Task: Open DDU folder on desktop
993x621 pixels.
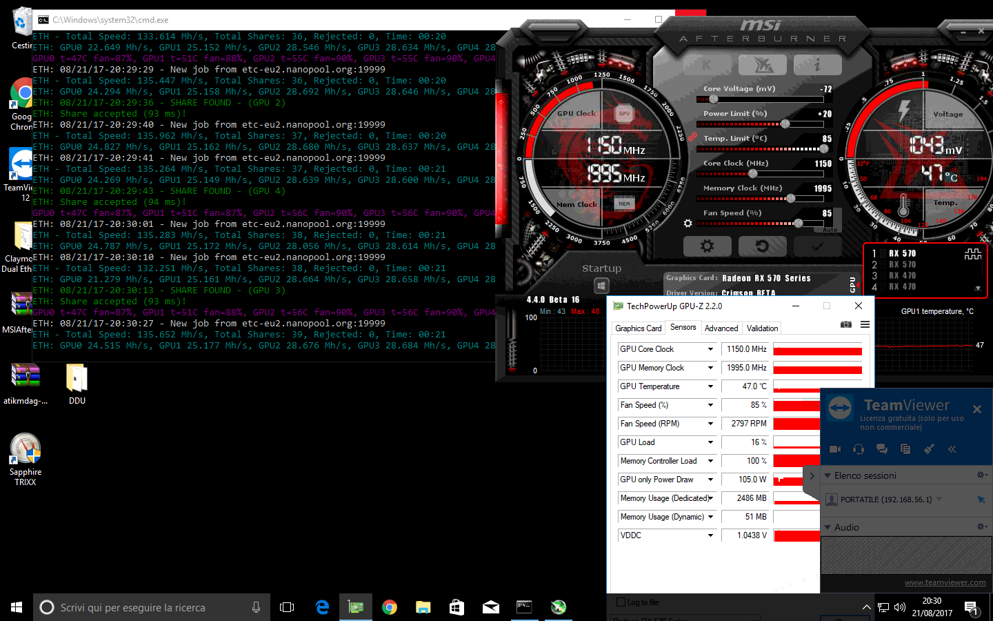Action: (77, 384)
